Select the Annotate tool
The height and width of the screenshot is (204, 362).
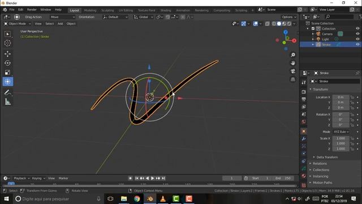[x=7, y=92]
